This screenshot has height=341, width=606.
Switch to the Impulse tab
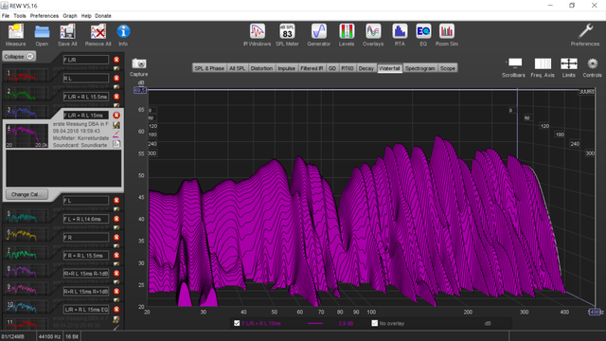pyautogui.click(x=286, y=68)
